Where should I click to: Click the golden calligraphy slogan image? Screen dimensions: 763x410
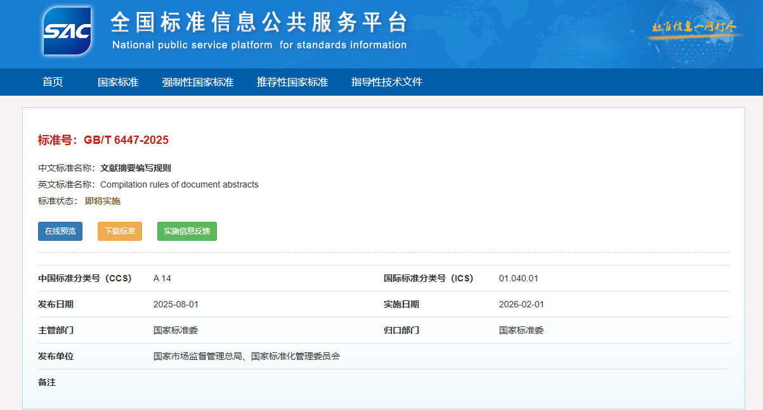[694, 27]
